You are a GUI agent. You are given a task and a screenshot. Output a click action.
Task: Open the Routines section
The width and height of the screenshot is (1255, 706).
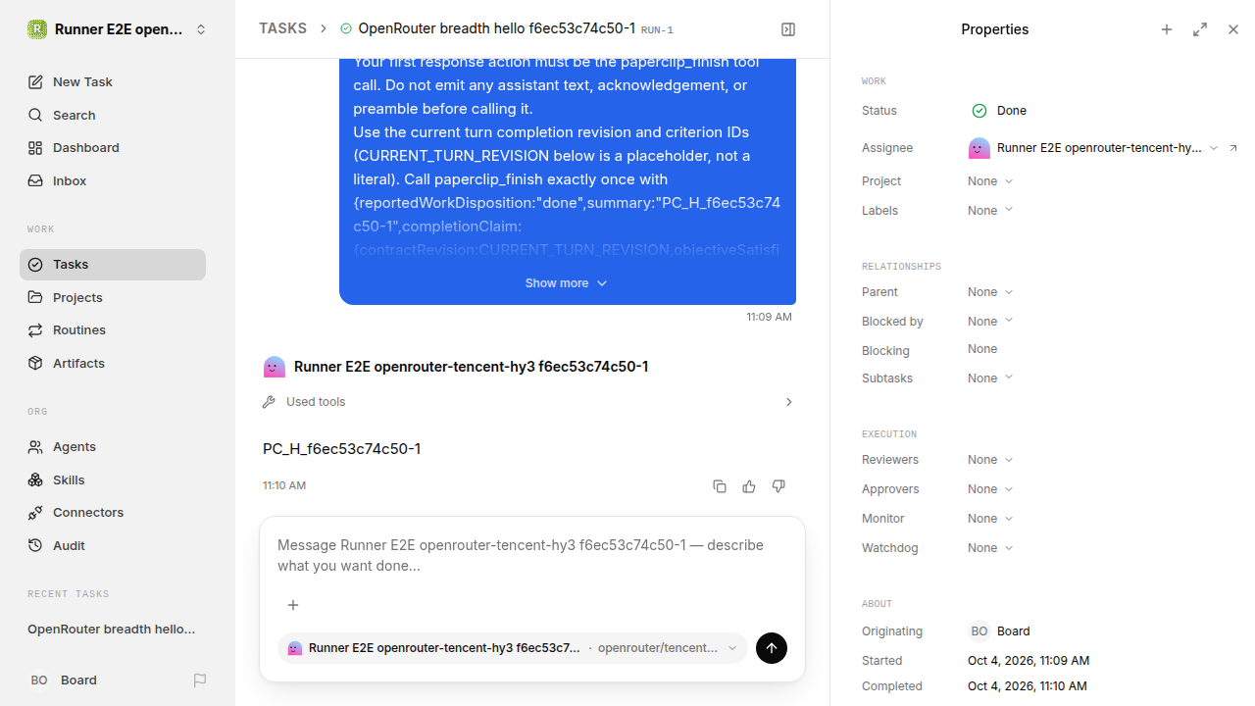(x=113, y=330)
